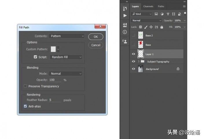Open the Blending Mode Normal dropdown

coord(65,74)
